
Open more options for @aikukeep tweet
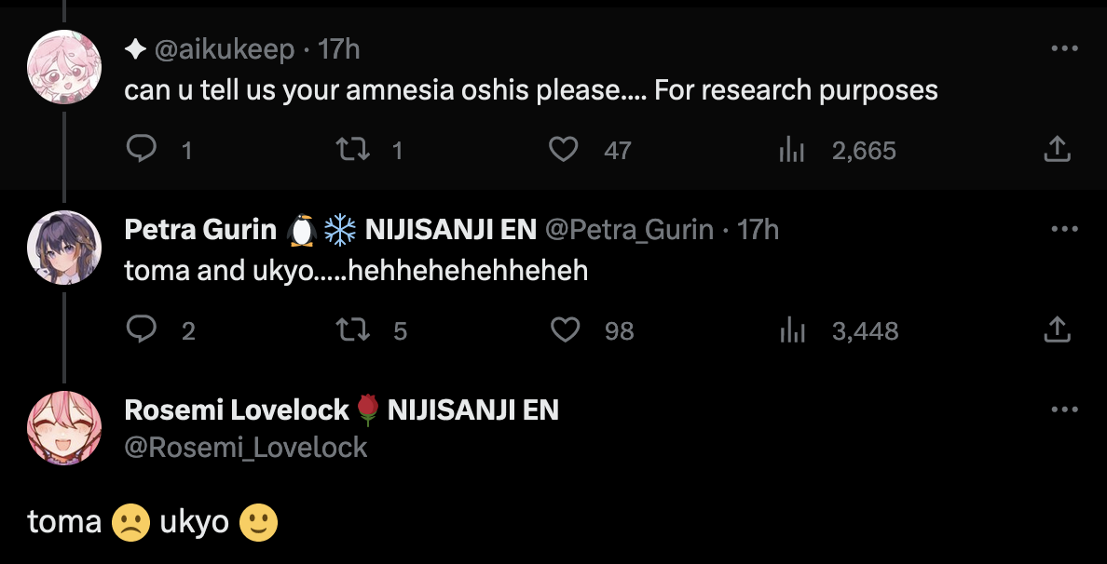(1064, 48)
